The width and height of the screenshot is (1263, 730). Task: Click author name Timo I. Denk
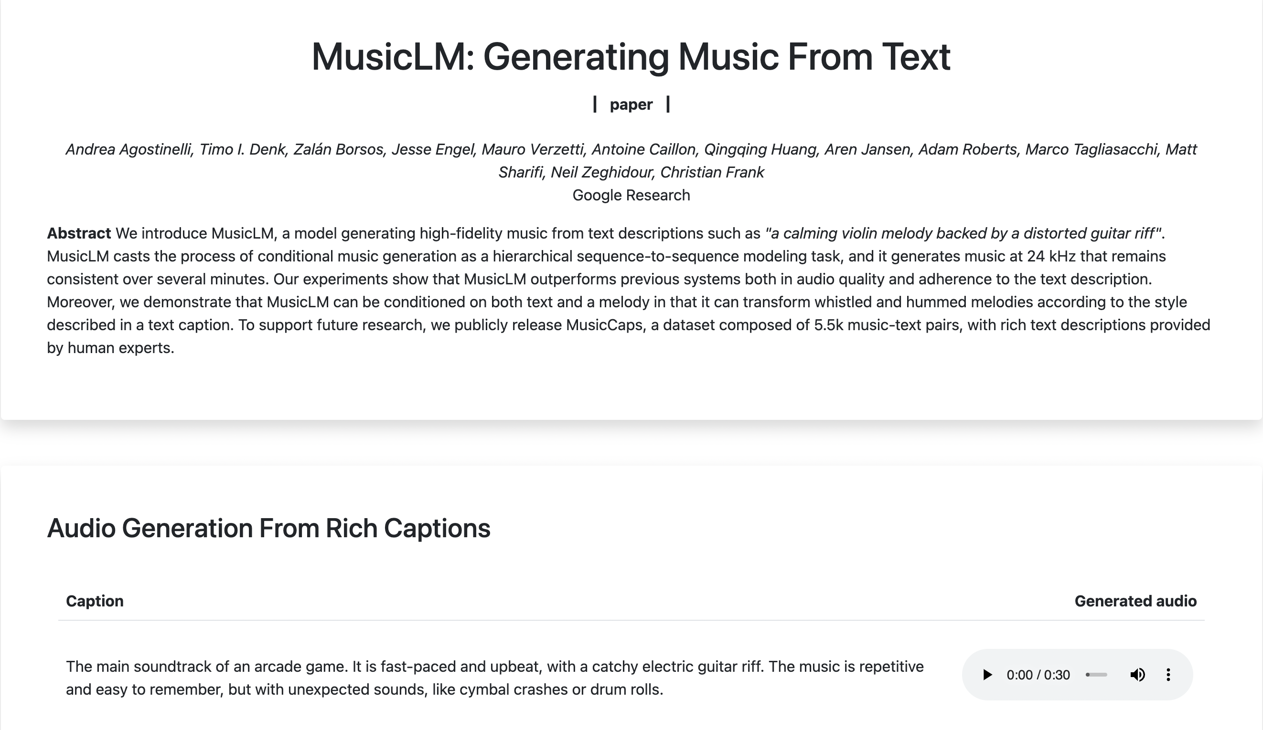tap(242, 149)
